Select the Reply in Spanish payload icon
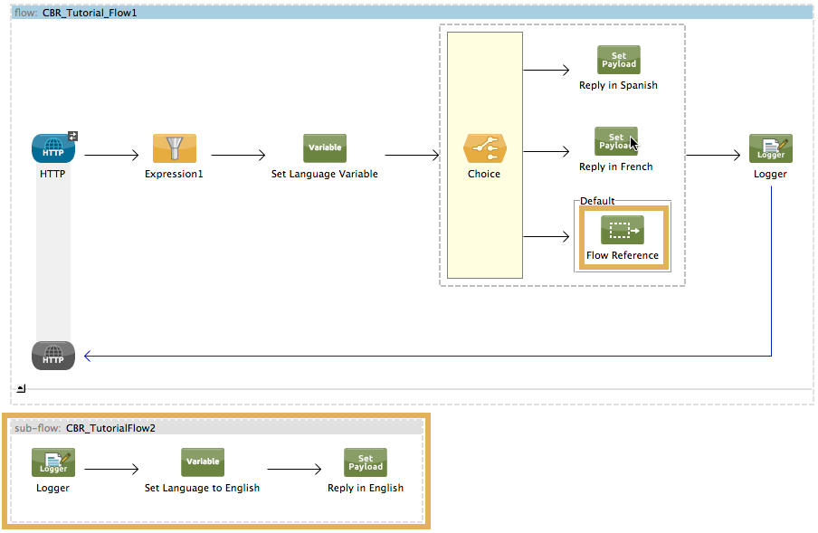The height and width of the screenshot is (533, 818). point(618,61)
